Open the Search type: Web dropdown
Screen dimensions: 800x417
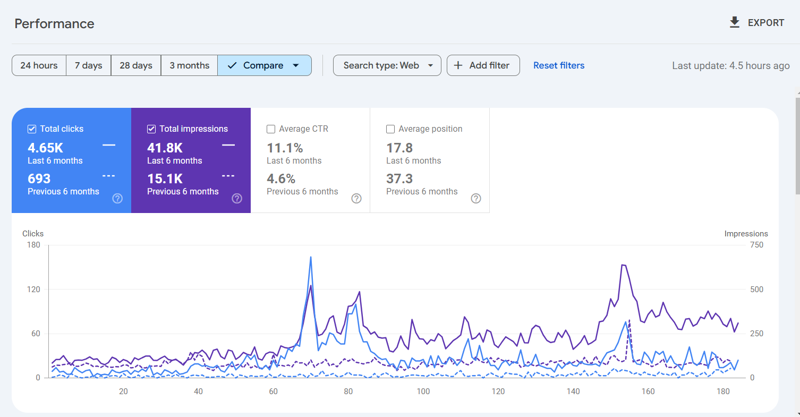[387, 65]
